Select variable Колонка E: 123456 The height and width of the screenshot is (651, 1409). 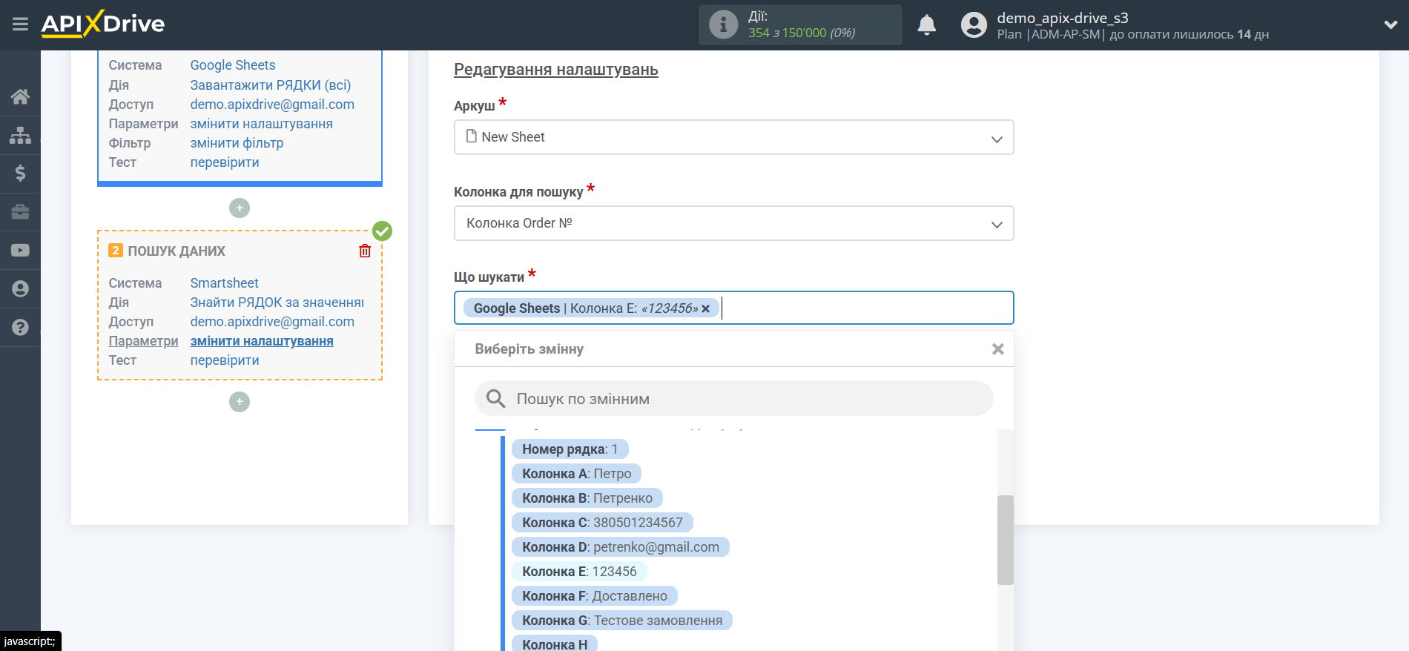(579, 572)
